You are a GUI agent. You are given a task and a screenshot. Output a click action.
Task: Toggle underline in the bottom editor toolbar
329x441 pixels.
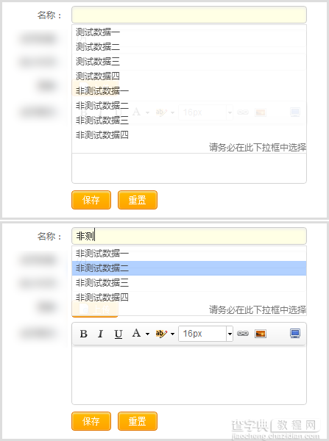[x=118, y=334]
